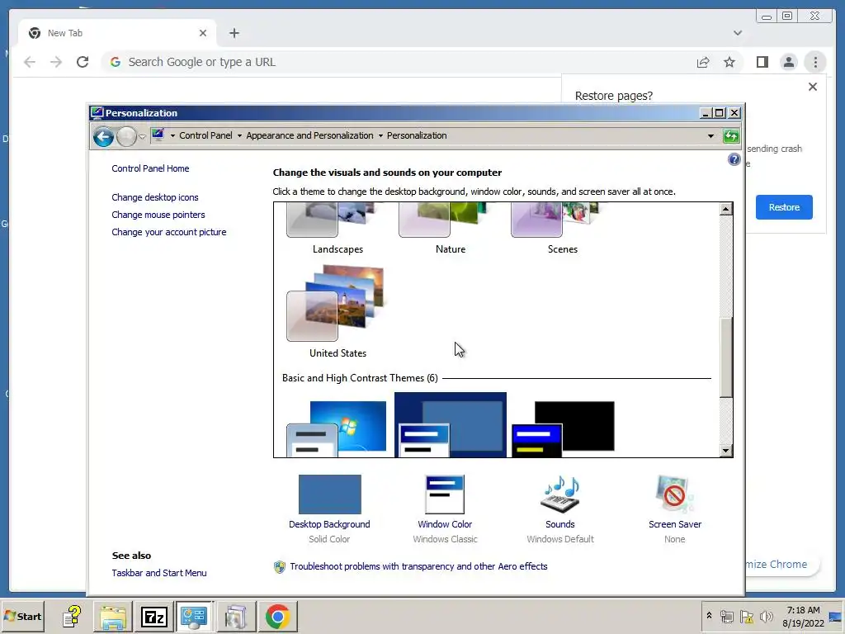Dismiss the Chrome Restore pages prompt
This screenshot has width=845, height=634.
(x=813, y=87)
